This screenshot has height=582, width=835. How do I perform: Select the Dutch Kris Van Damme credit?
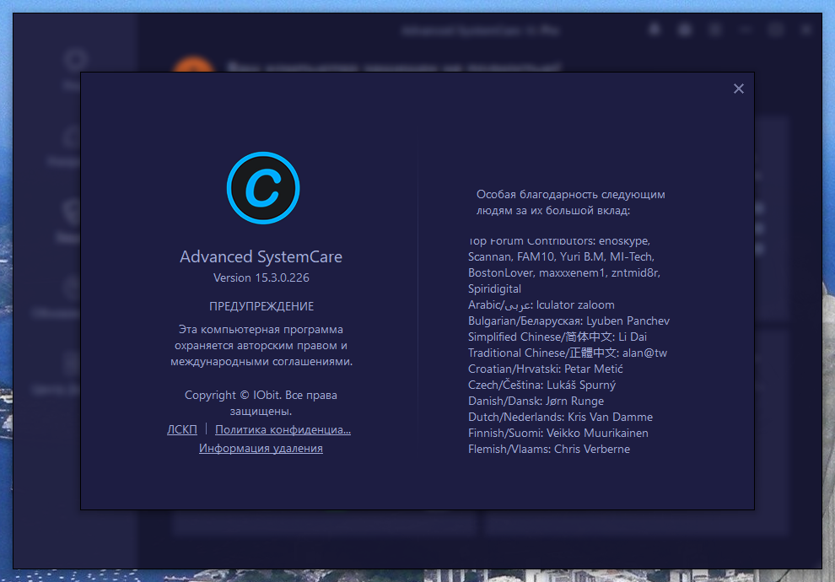point(560,417)
